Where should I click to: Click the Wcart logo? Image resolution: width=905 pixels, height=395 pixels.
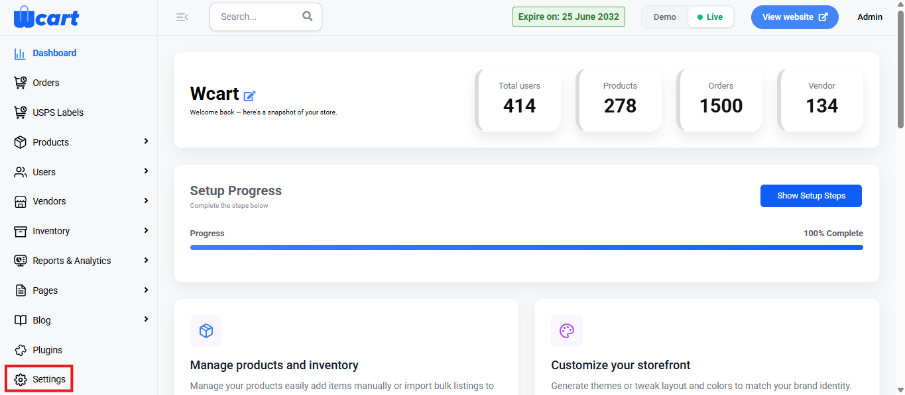pos(46,17)
